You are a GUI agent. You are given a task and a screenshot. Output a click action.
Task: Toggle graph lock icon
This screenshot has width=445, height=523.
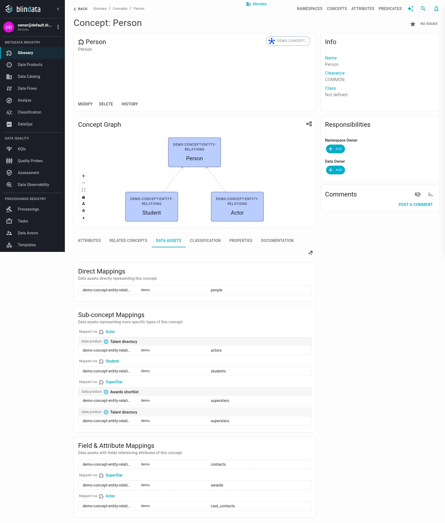coord(84,197)
